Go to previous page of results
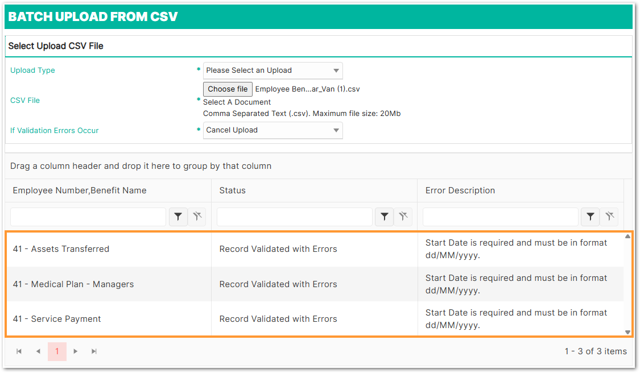The image size is (640, 373). [38, 351]
